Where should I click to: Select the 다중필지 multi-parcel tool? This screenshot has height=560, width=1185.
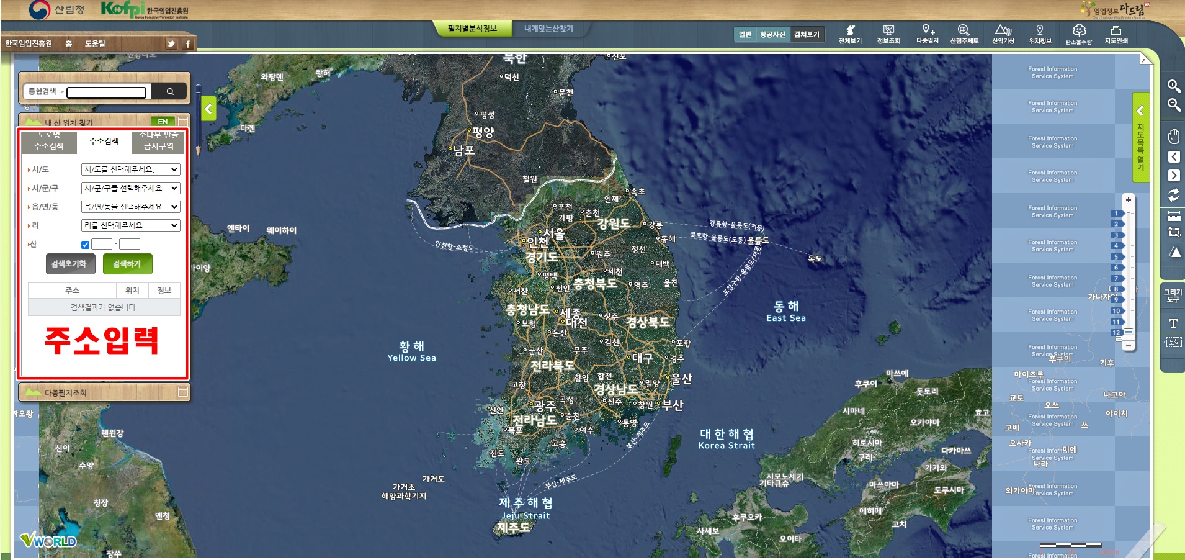[x=928, y=34]
